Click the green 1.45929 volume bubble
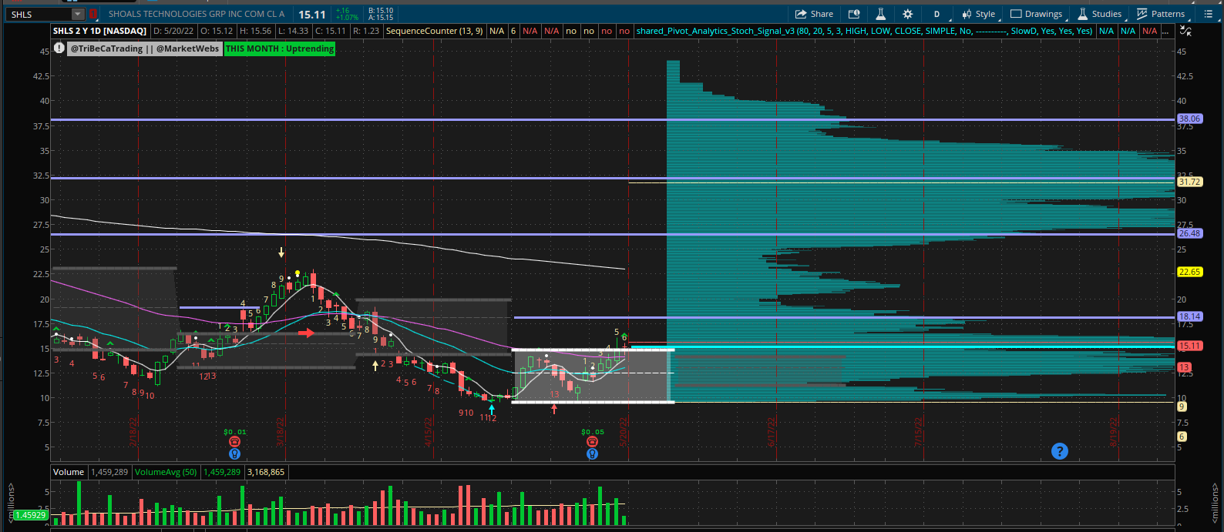Screen dimensions: 1224x532 (31, 515)
